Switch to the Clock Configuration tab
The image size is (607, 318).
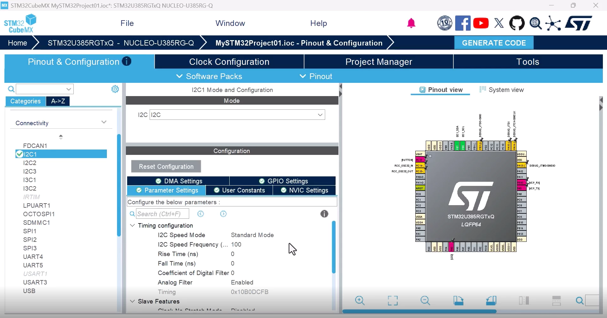229,62
